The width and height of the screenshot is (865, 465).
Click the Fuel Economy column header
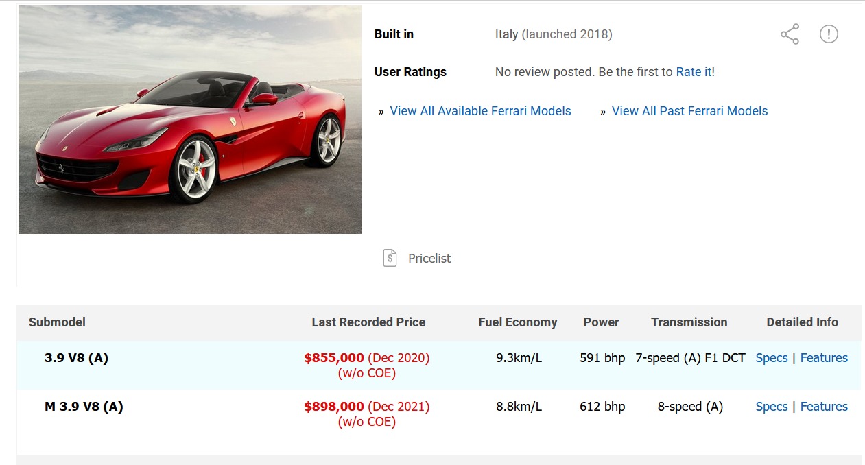[x=518, y=322]
